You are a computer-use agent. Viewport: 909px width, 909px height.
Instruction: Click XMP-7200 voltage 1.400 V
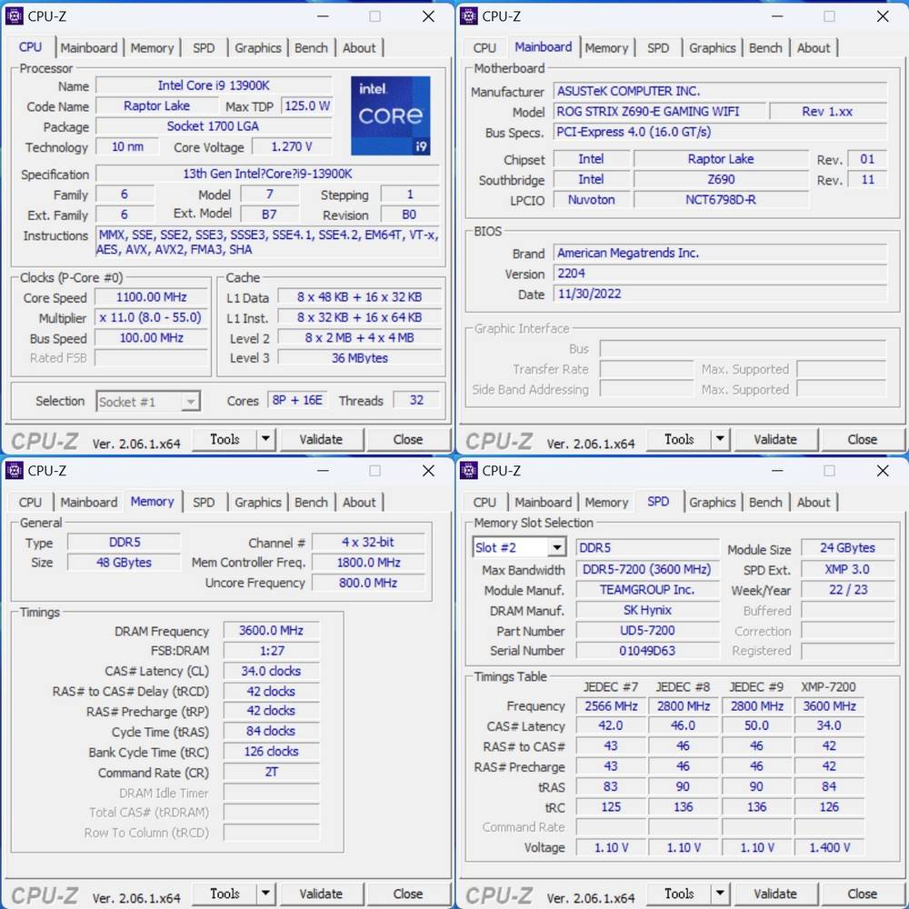[x=829, y=847]
